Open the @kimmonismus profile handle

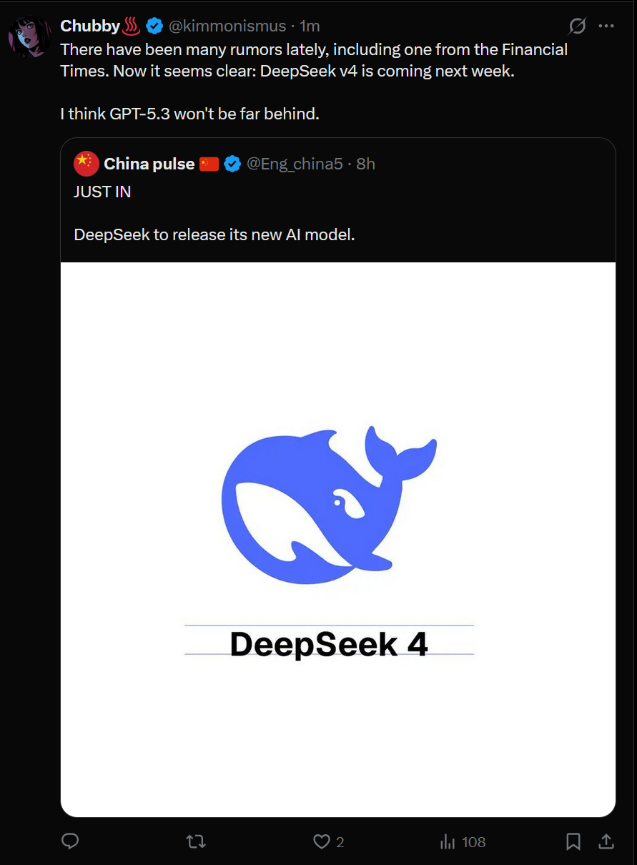click(x=227, y=26)
